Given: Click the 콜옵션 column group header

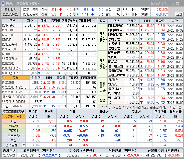Looking at the screenshot, I should pos(104,112).
